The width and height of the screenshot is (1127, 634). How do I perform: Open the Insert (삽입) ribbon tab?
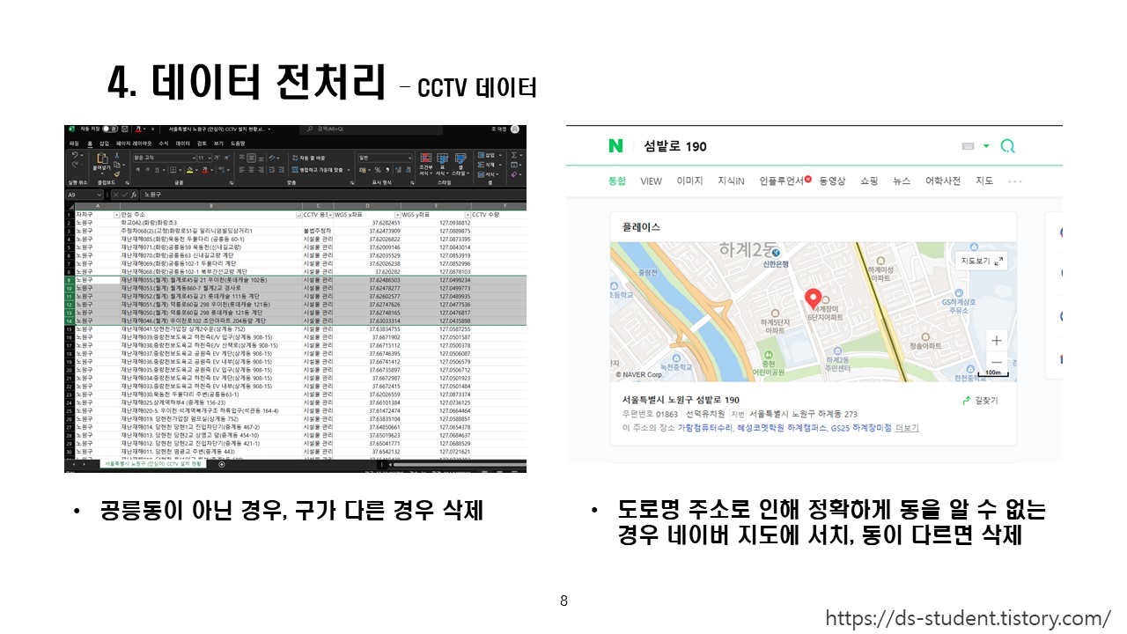(x=104, y=144)
